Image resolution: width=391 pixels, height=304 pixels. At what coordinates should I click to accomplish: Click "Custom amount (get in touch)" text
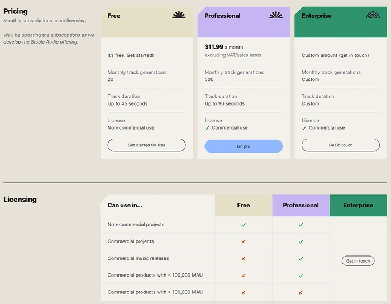pyautogui.click(x=335, y=55)
